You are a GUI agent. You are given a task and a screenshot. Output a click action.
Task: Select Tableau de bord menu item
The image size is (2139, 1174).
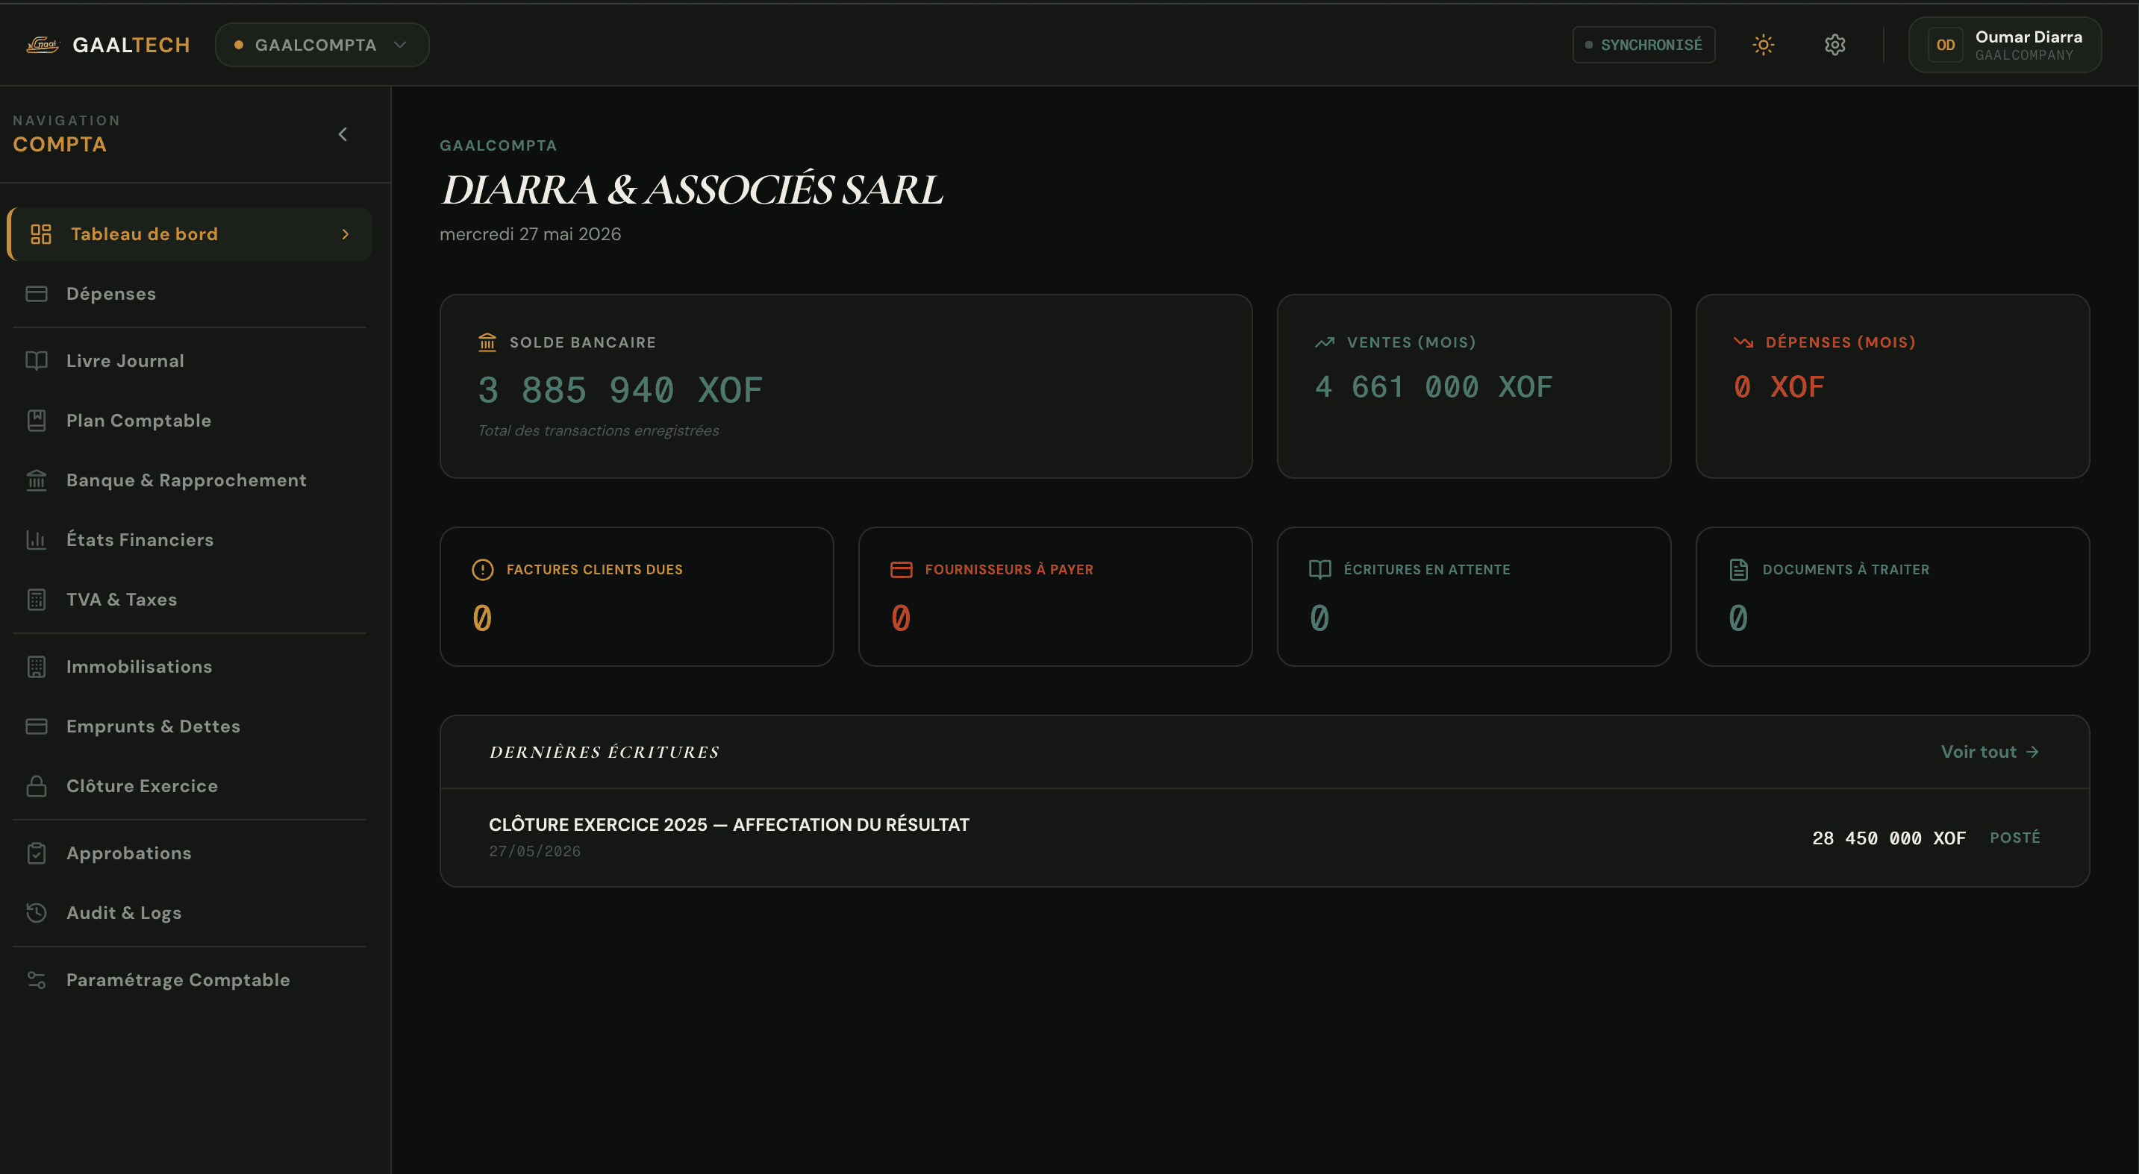190,234
